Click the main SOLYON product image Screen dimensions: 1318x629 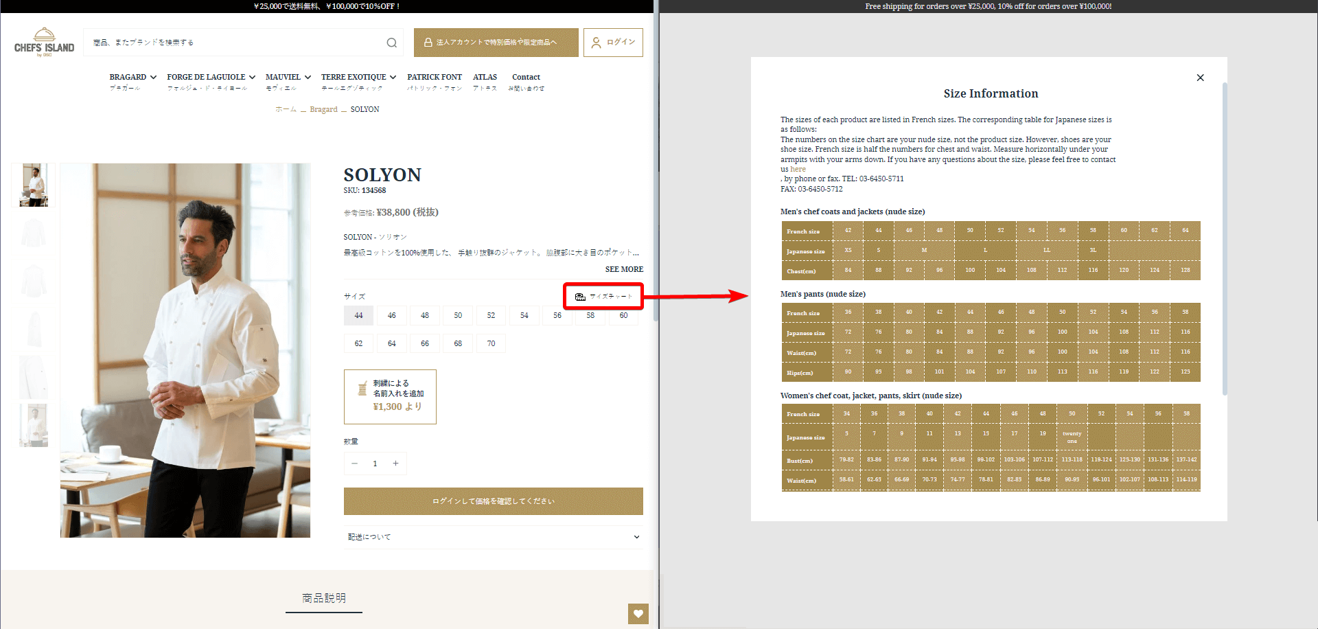pos(185,350)
